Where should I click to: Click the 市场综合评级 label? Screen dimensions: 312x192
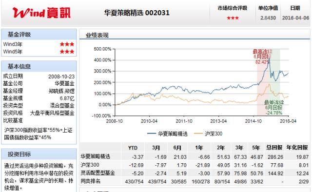coord(233,8)
